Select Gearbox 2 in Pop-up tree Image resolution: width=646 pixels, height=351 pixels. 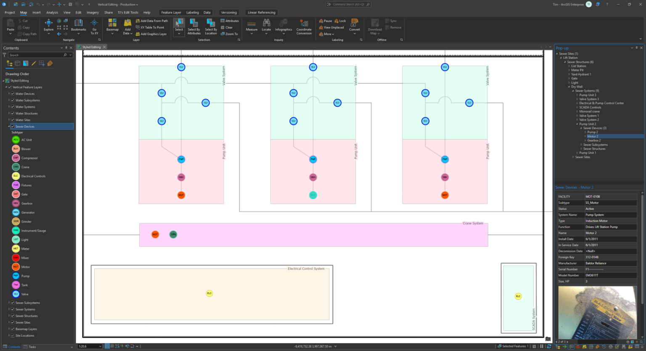[x=594, y=140]
